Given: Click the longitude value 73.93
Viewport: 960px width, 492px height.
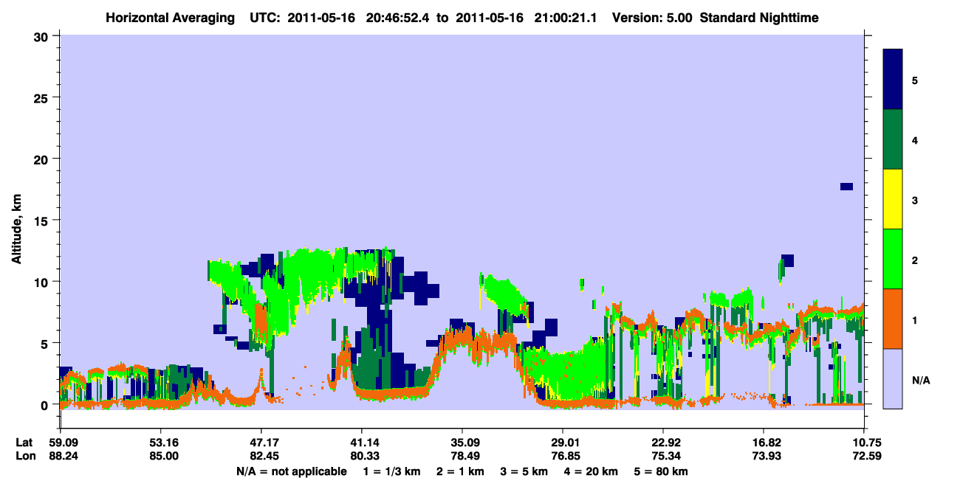Looking at the screenshot, I should pyautogui.click(x=767, y=457).
